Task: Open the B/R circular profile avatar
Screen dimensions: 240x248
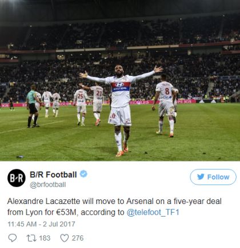Action: [x=17, y=178]
